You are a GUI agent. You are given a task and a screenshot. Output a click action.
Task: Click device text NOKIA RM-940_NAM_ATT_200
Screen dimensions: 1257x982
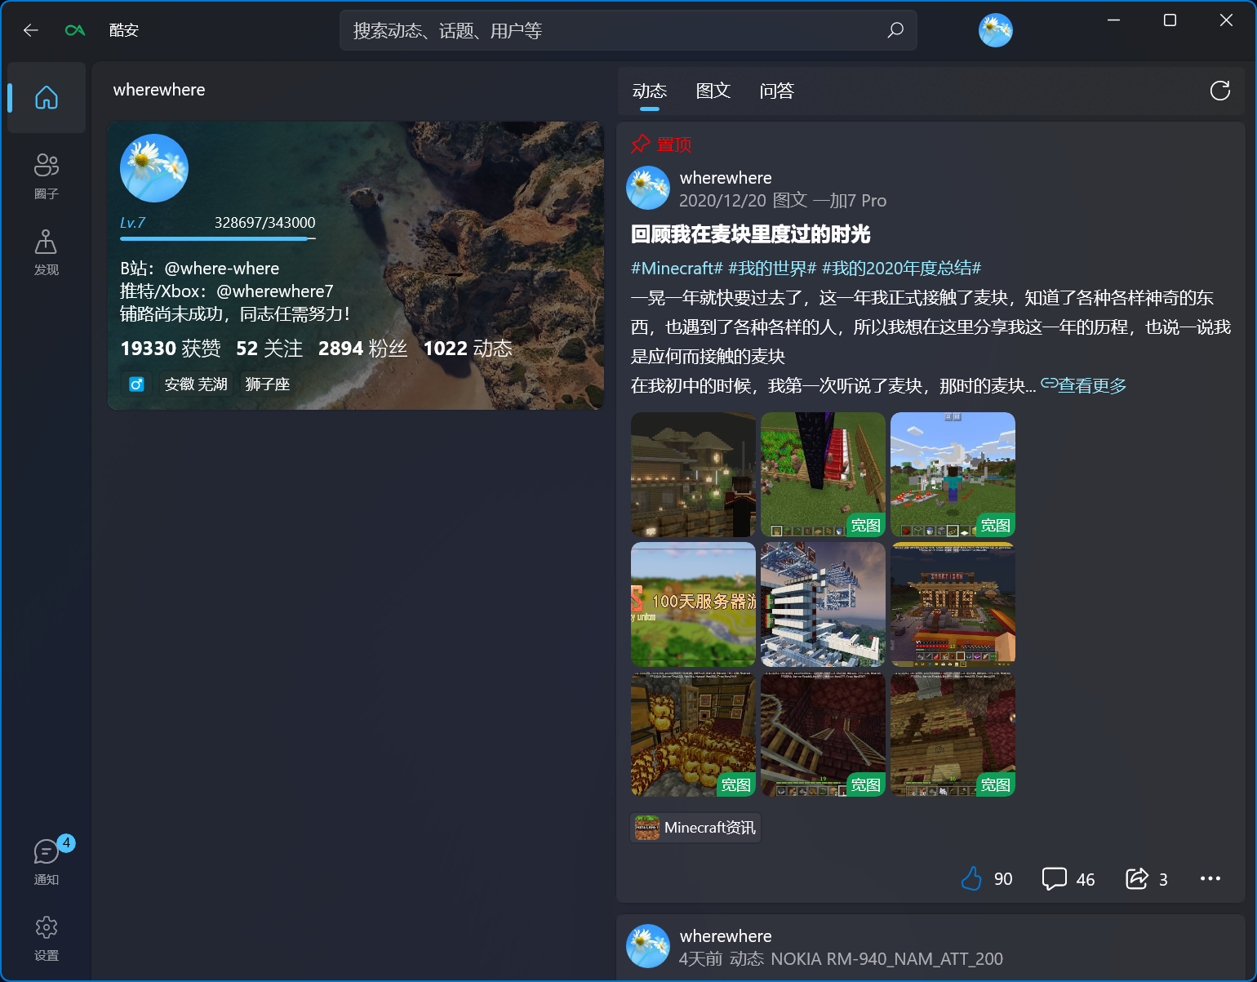[886, 959]
